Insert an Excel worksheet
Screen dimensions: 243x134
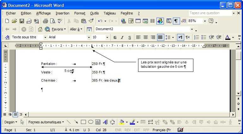pos(145,21)
